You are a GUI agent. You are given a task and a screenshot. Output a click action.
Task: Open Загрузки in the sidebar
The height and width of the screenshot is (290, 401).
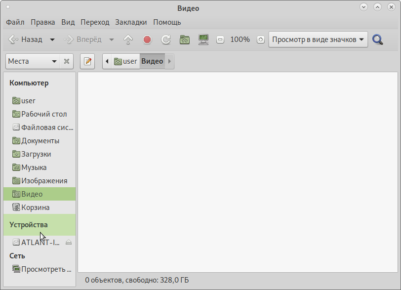(36, 154)
